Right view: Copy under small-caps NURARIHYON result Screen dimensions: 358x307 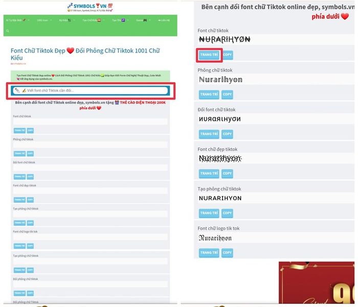click(x=227, y=213)
